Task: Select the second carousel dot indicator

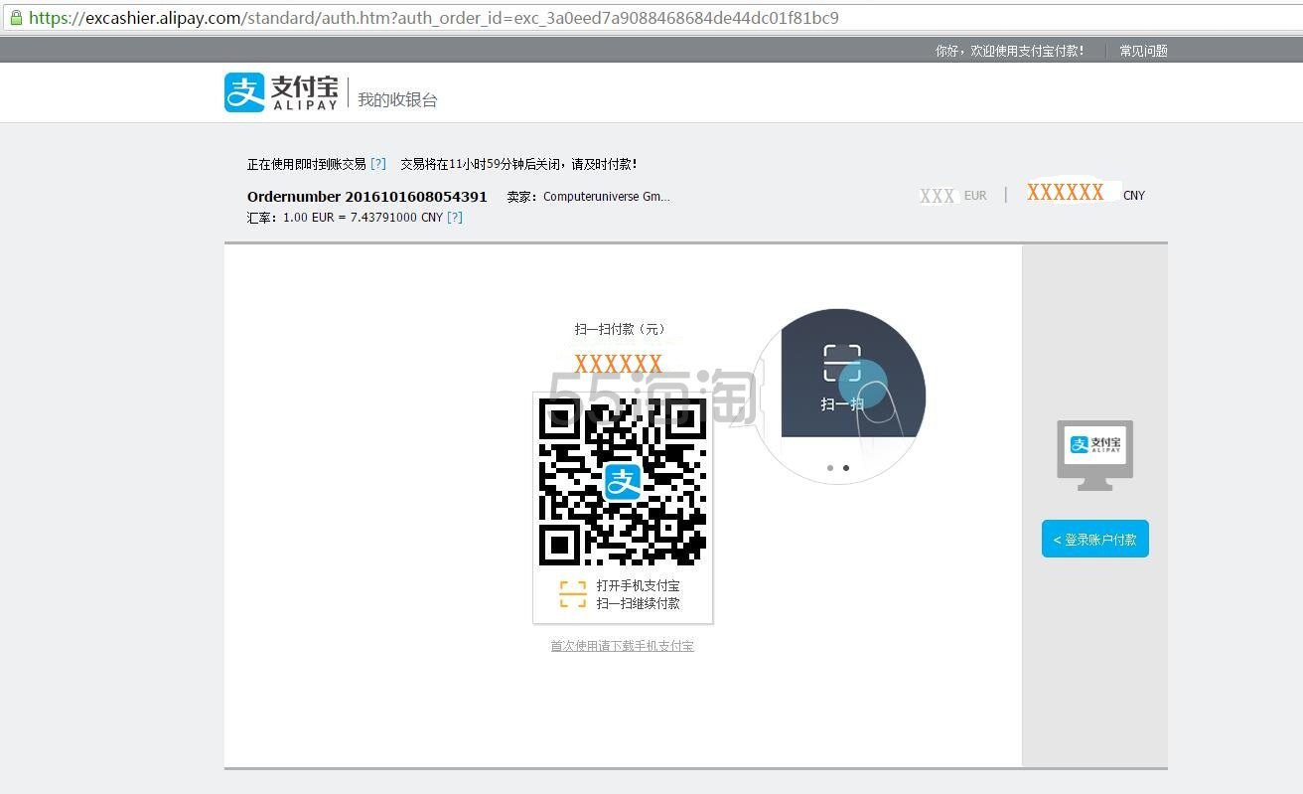Action: pyautogui.click(x=846, y=467)
